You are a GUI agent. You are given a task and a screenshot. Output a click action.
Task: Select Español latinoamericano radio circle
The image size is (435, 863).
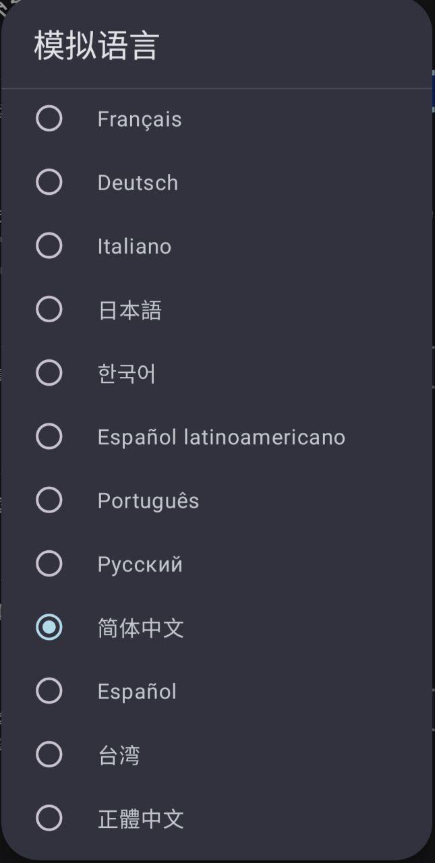click(49, 437)
